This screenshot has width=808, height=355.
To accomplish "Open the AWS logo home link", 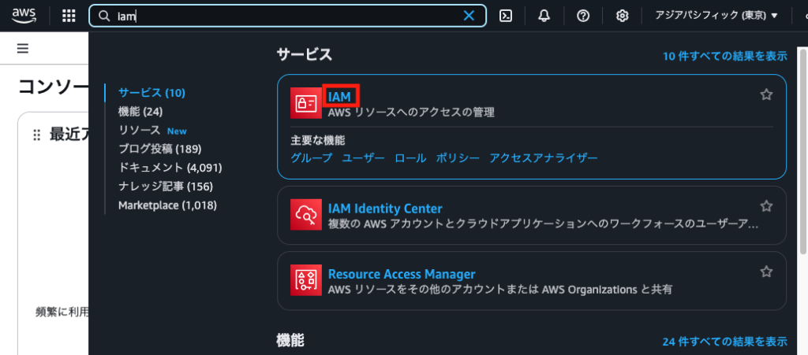I will (24, 16).
